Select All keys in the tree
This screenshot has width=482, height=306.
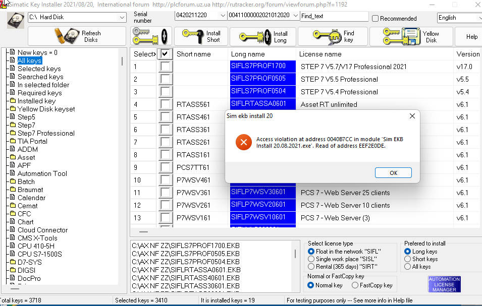tap(29, 61)
